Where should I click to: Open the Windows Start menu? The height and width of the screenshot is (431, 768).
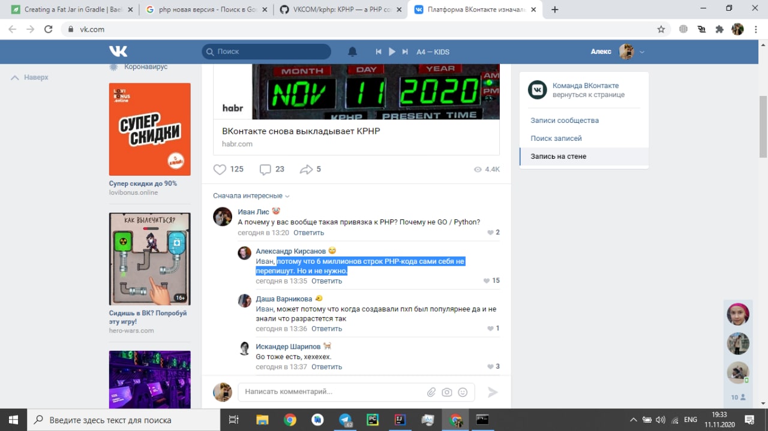(13, 420)
